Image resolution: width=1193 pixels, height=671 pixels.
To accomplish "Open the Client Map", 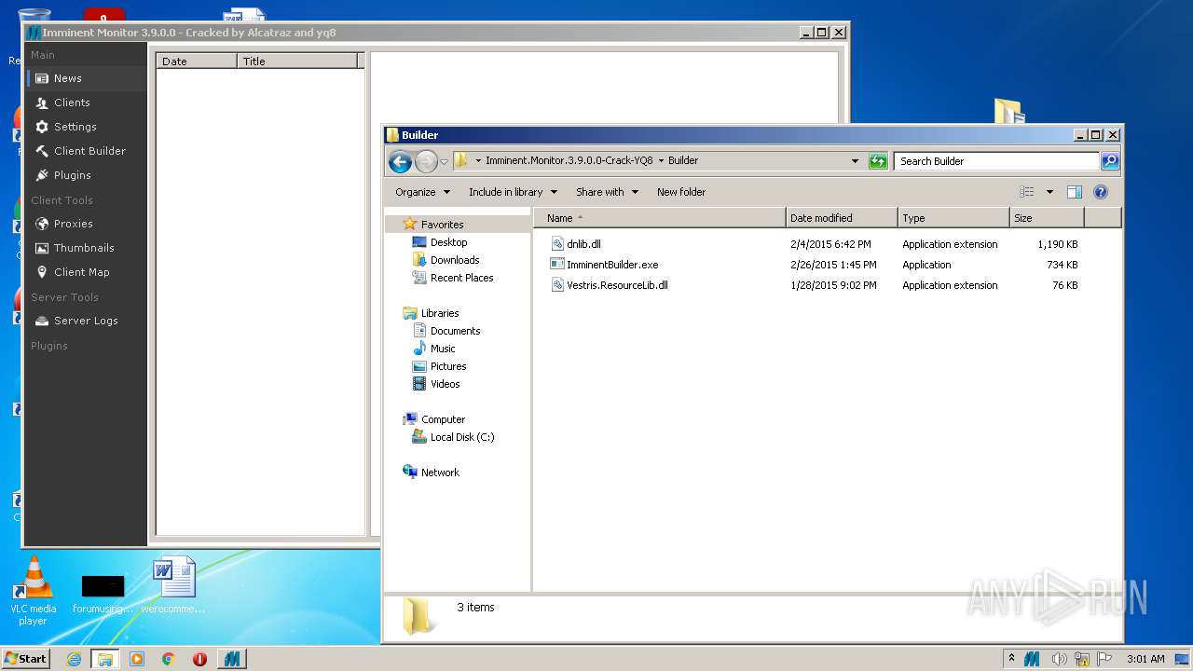I will [86, 272].
